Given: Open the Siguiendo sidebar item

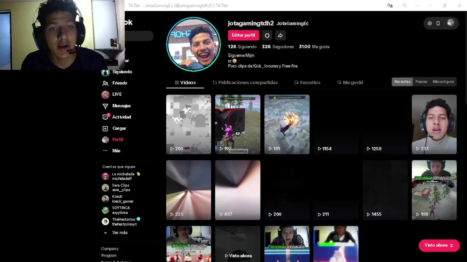Looking at the screenshot, I should 117,72.
